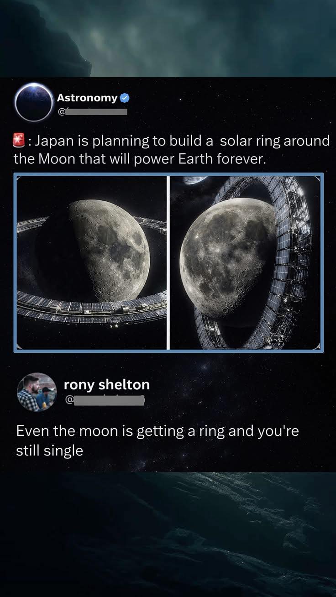
Task: Click the handle under rony shelton
Action: (x=105, y=400)
